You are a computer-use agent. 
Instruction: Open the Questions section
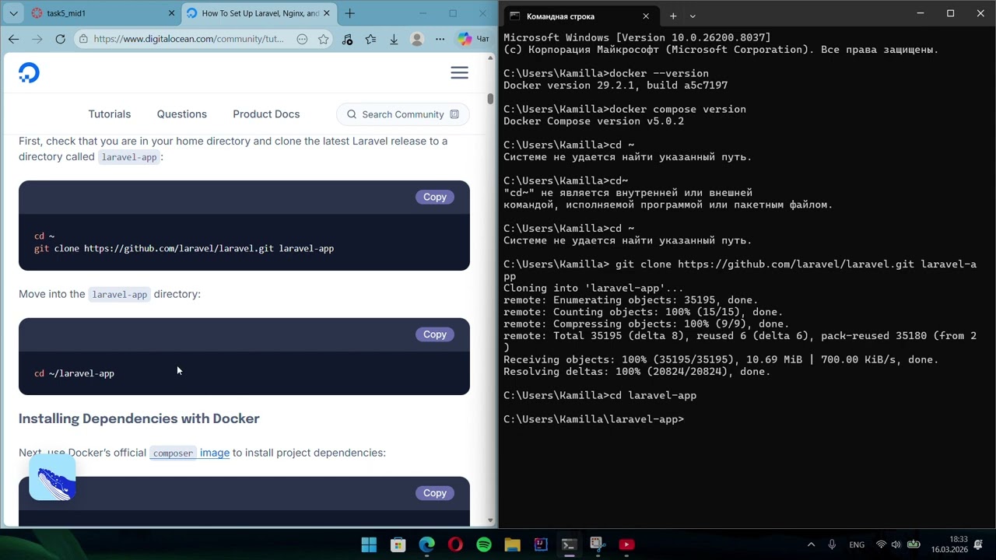(x=182, y=114)
